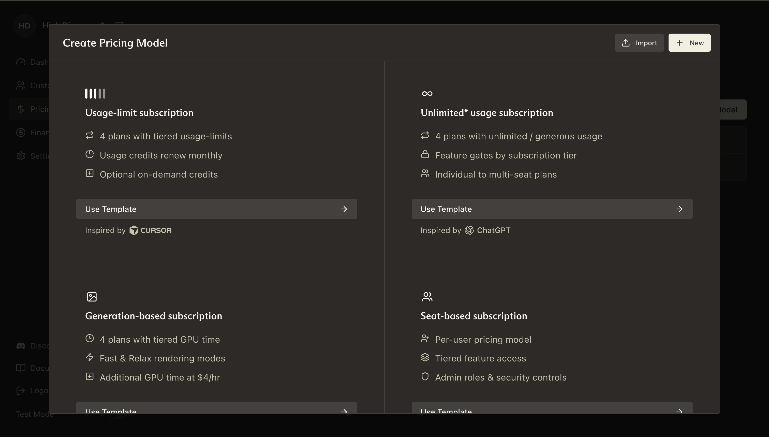Click the seat-based users icon

click(x=427, y=297)
